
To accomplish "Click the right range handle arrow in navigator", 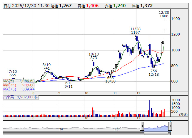I will click(x=170, y=126).
